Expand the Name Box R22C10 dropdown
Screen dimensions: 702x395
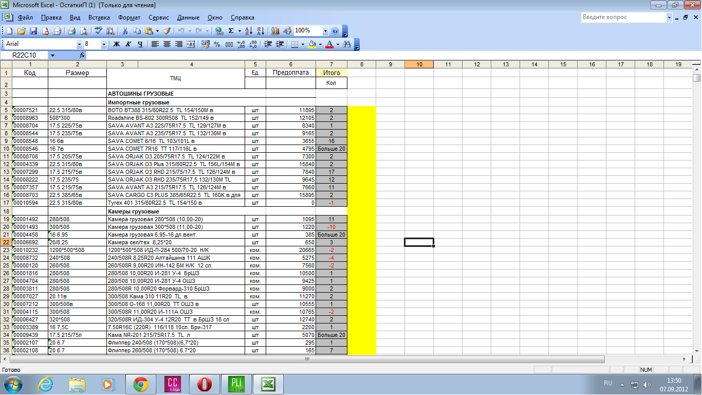pos(52,55)
